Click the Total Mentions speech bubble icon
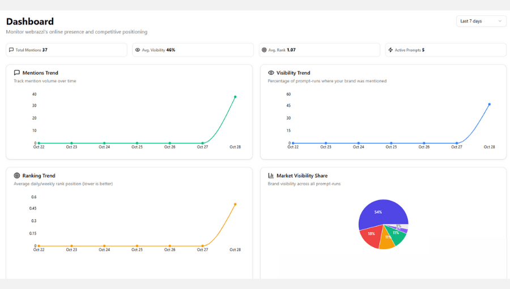 (x=11, y=50)
